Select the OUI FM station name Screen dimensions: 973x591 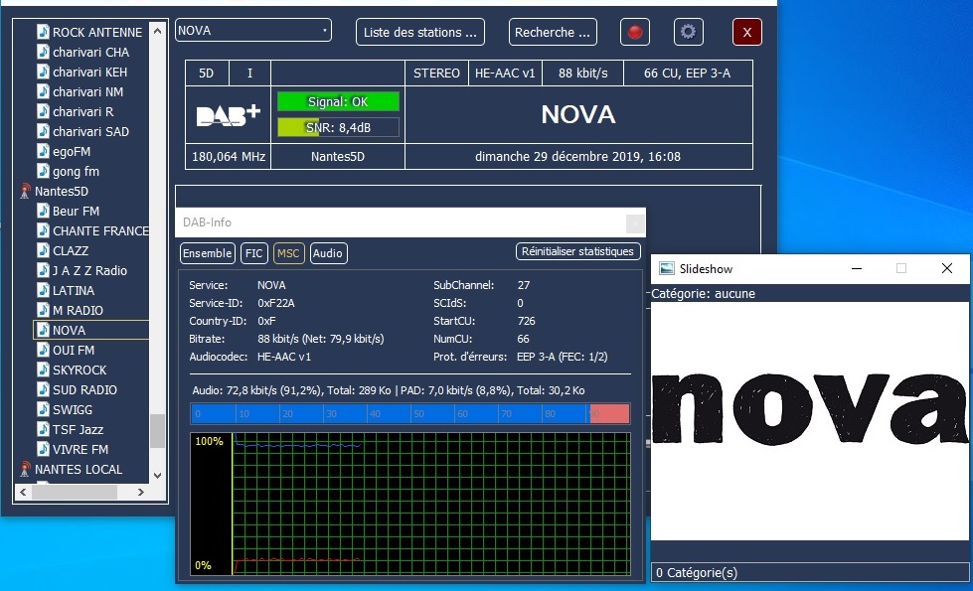pyautogui.click(x=74, y=350)
